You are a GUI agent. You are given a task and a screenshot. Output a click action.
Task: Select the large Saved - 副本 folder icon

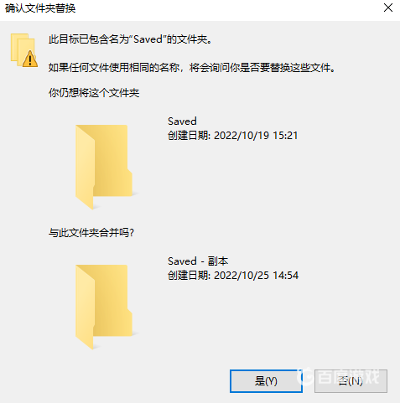pos(104,307)
